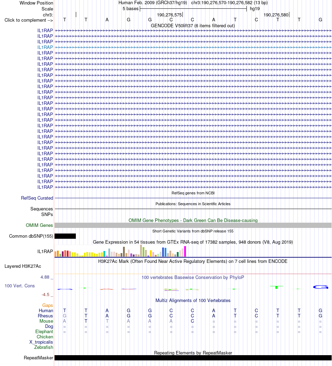Click the Dog species label
The width and height of the screenshot is (332, 366).
pyautogui.click(x=49, y=326)
